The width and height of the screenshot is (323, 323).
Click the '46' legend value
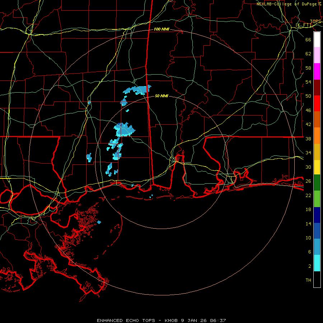click(x=308, y=110)
